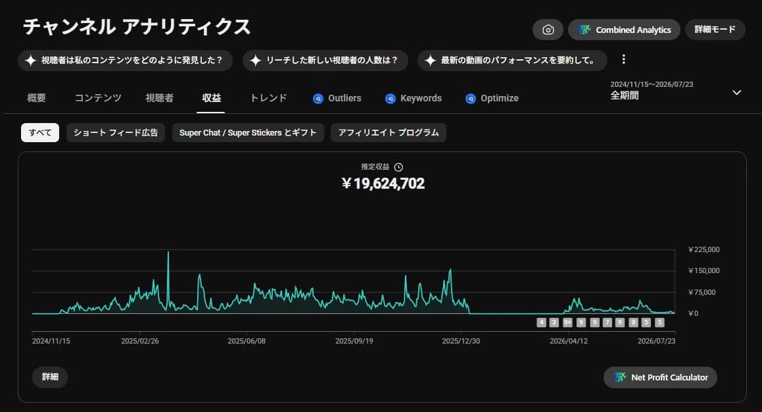Viewport: 762px width, 412px height.
Task: Click the first timeline marker labeled 4
Action: (x=541, y=322)
